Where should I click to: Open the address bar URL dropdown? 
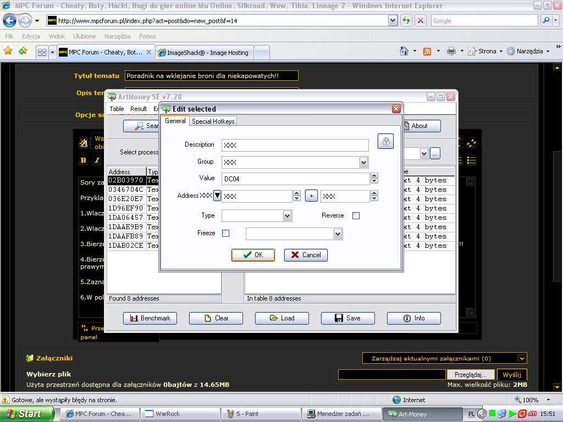click(393, 20)
